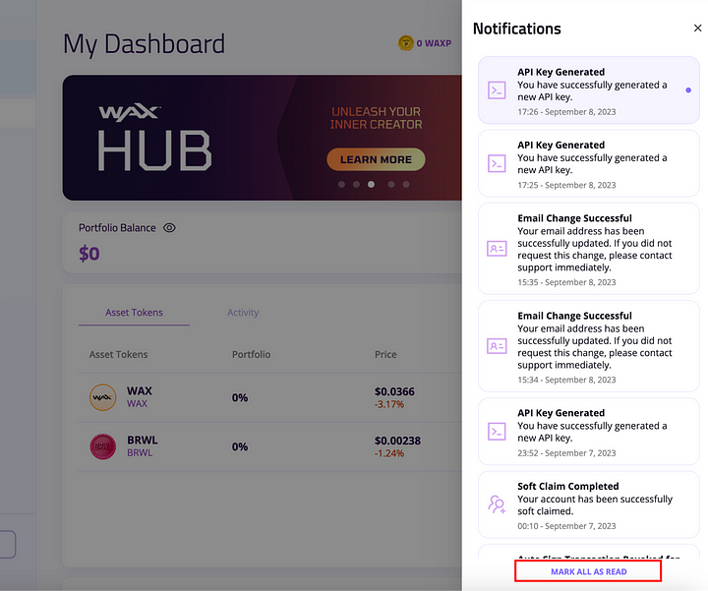Click the BRWL price $0.00238

[x=397, y=441]
